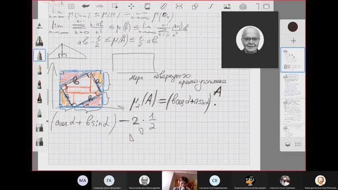The width and height of the screenshot is (338, 190).
Task: Add a new layer with plus button
Action: (x=293, y=41)
